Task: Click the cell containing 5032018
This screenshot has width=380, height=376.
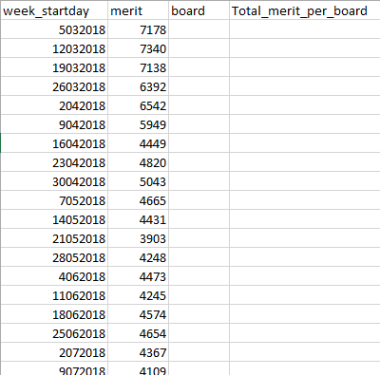Action: pos(54,29)
